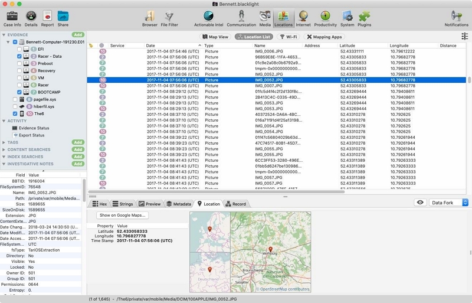Image resolution: width=472 pixels, height=303 pixels.
Task: Open the Details gauge icon
Action: (x=31, y=19)
